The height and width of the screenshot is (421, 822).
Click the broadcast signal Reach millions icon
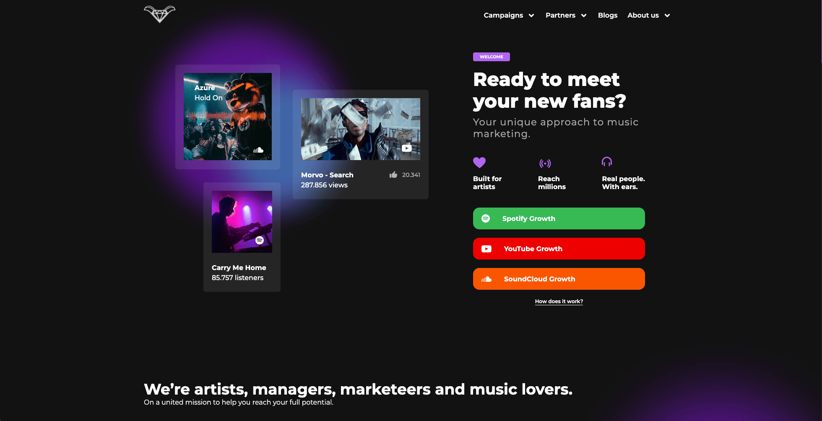(545, 163)
